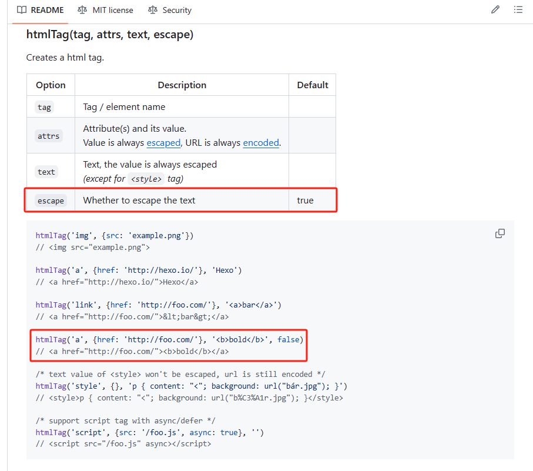Viewport: 533px width, 471px height.
Task: Click "Attribute(s) and its value." text
Action: click(x=135, y=129)
